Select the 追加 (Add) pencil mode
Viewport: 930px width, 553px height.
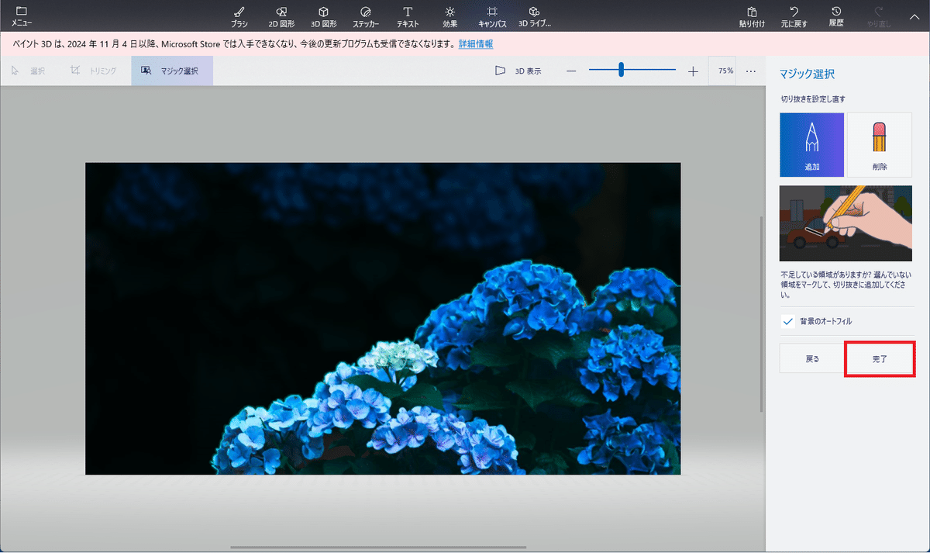coord(812,144)
